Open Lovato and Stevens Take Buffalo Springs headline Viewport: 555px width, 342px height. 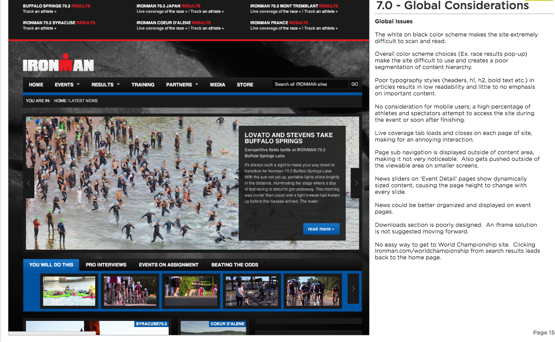click(289, 138)
